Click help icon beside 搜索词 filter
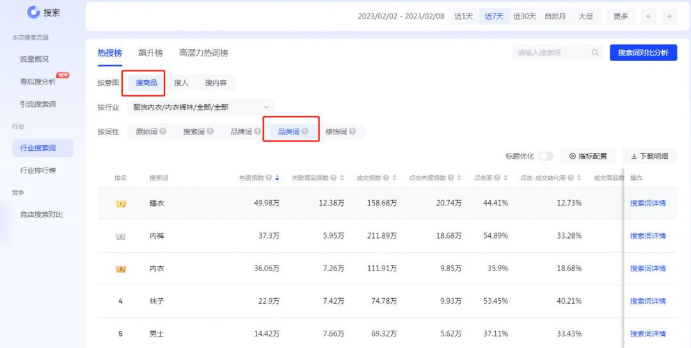 pyautogui.click(x=210, y=131)
